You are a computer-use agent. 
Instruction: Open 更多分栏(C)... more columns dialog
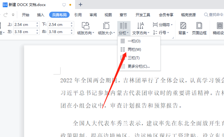[x=139, y=66]
